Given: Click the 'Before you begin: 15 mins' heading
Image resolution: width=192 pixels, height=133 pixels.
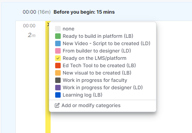Looking at the screenshot, I should (84, 12).
